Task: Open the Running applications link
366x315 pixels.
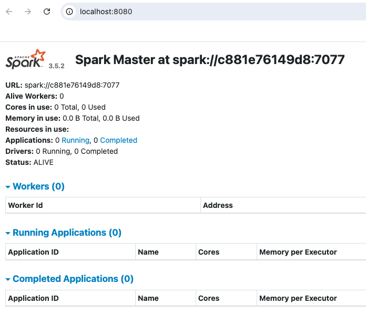Action: point(75,140)
